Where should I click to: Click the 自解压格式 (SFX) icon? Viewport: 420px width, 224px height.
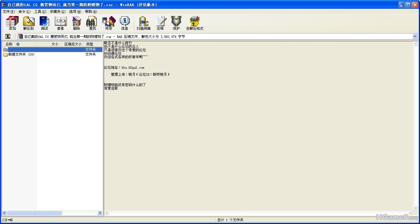[195, 23]
